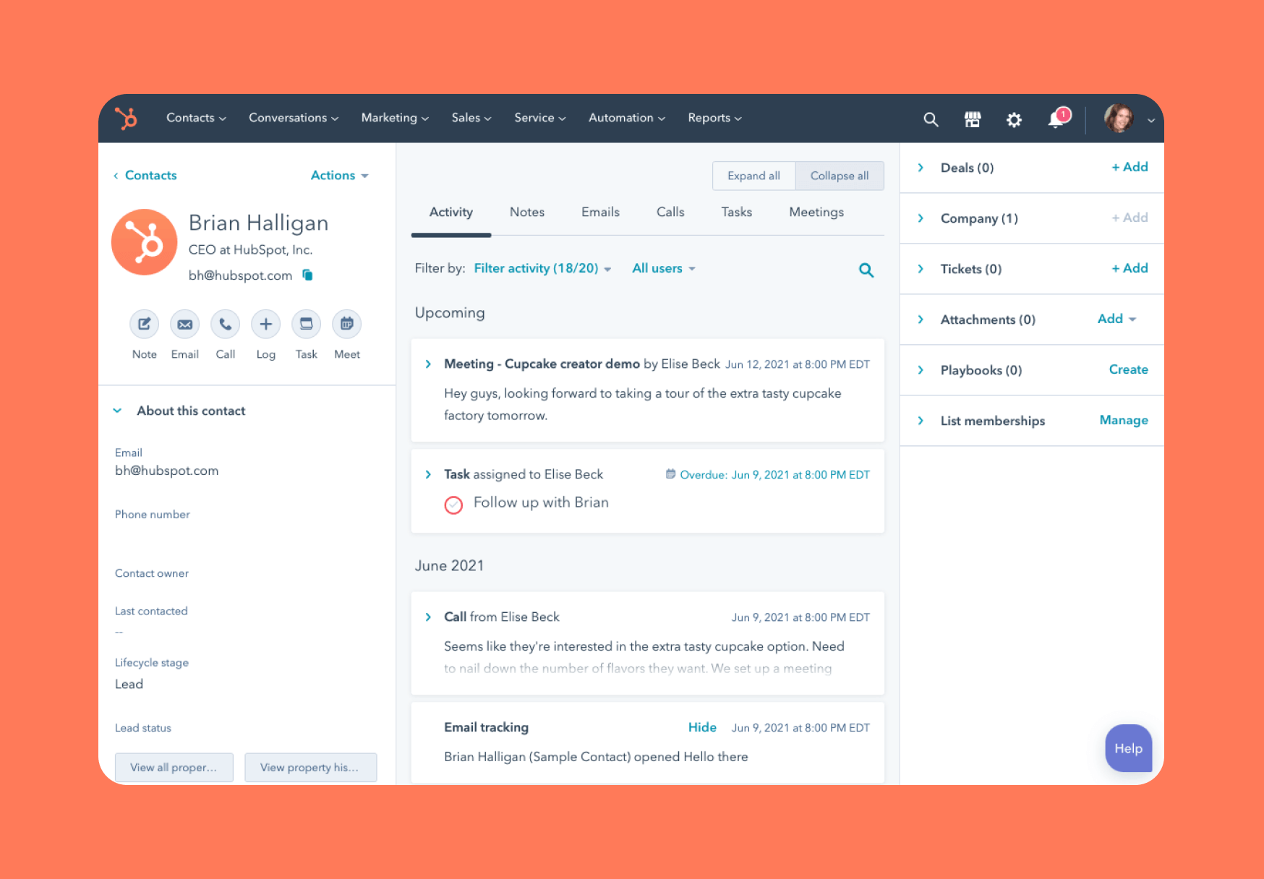1264x879 pixels.
Task: Mark 'Follow up with Brian' task complete
Action: coord(453,505)
